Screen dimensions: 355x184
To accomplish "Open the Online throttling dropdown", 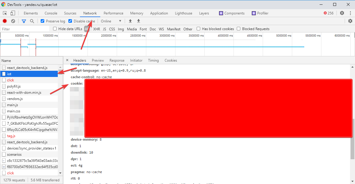I will (x=111, y=21).
